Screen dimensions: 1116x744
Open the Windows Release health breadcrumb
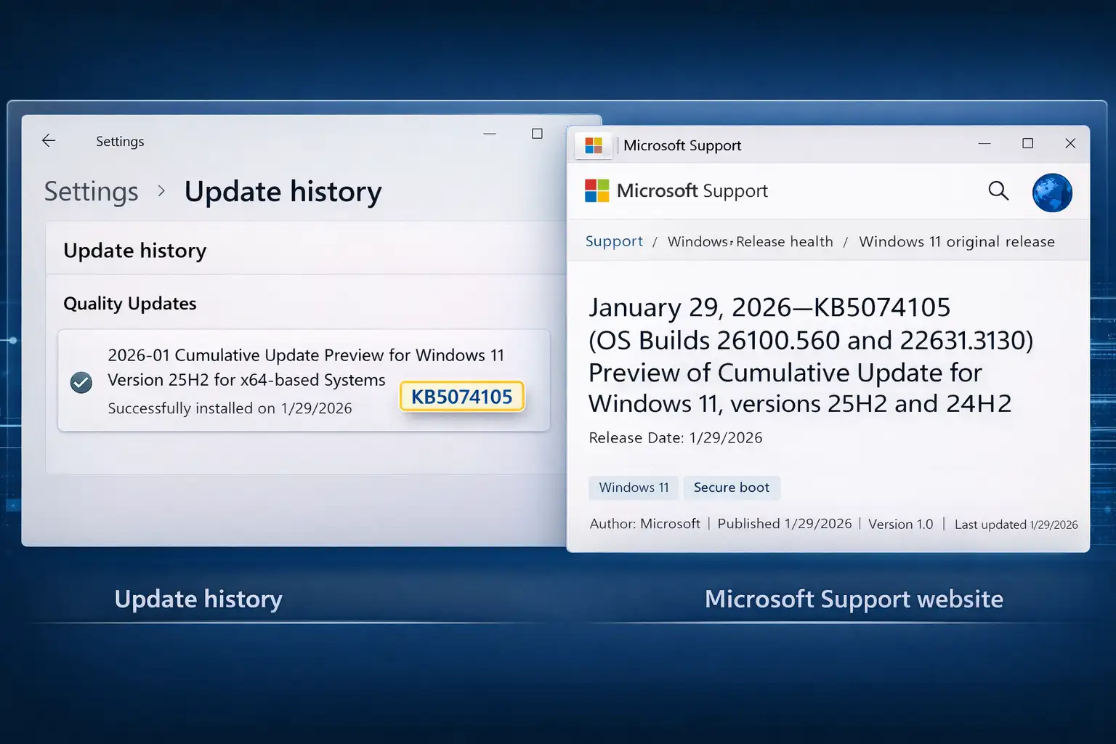(x=750, y=241)
